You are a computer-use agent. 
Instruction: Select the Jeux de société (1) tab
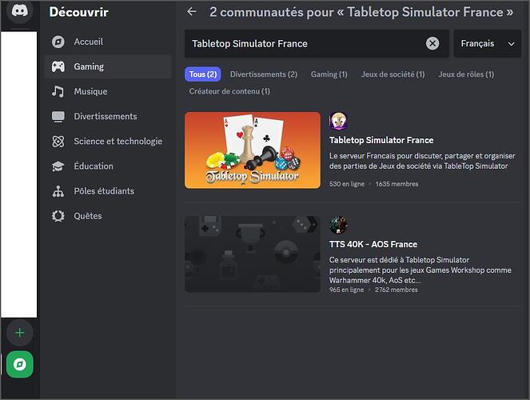click(393, 74)
